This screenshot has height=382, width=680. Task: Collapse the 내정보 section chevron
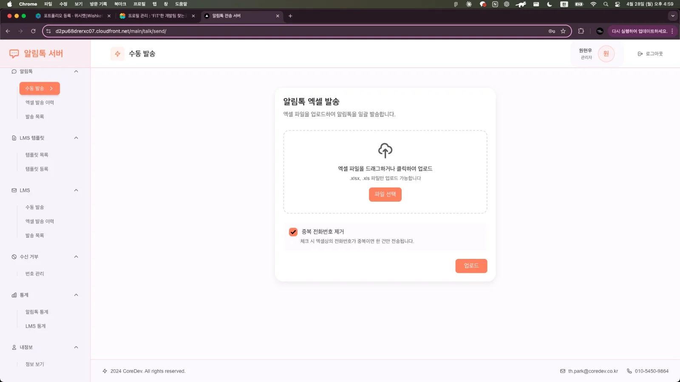coord(76,347)
